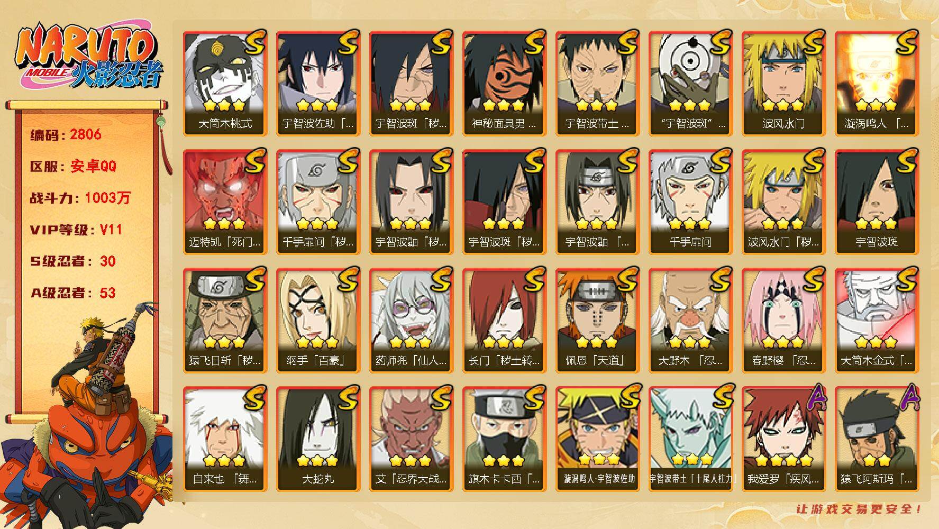Click the 旗木卡卡西 masked ninja card
939x529 pixels.
pos(504,439)
